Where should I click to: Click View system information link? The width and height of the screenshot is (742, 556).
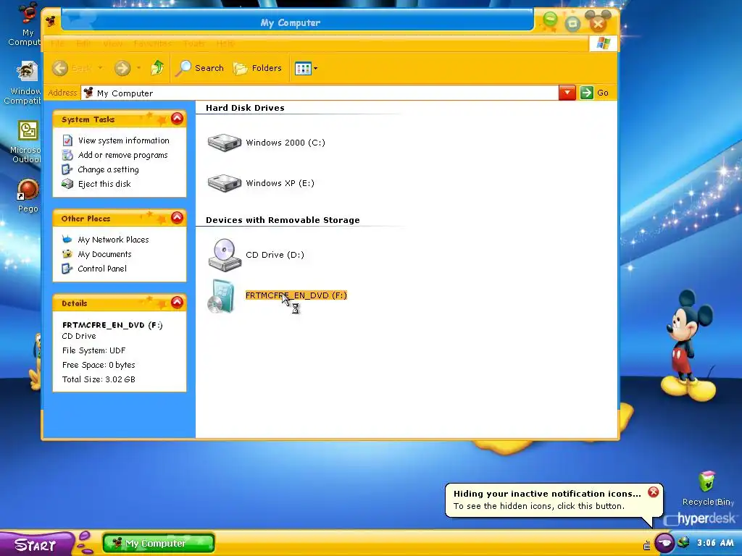123,140
